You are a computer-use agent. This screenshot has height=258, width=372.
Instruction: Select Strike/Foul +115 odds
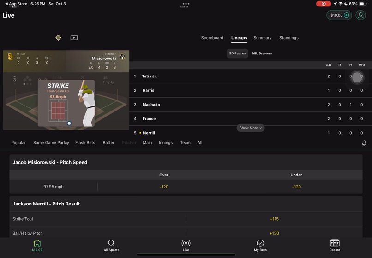274,219
